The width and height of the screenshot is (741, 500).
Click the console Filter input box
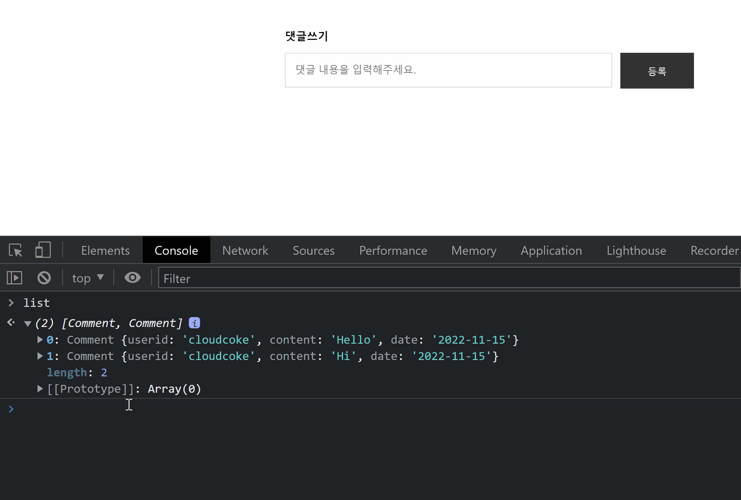point(448,279)
